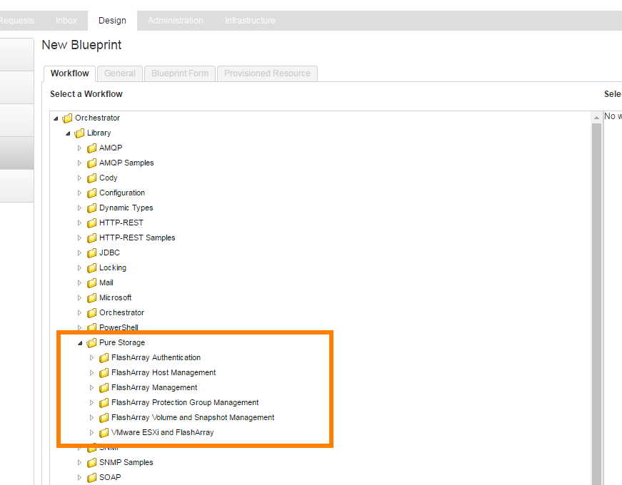The height and width of the screenshot is (485, 622).
Task: Select the Blueprint Form tab
Action: pos(180,73)
